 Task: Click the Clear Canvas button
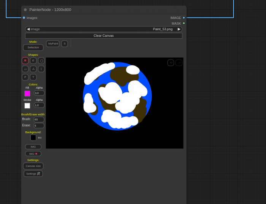(103, 36)
